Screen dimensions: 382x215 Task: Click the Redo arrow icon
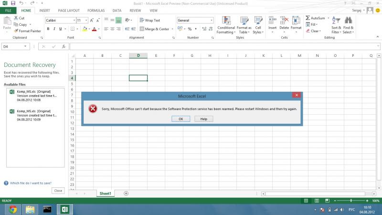point(32,3)
